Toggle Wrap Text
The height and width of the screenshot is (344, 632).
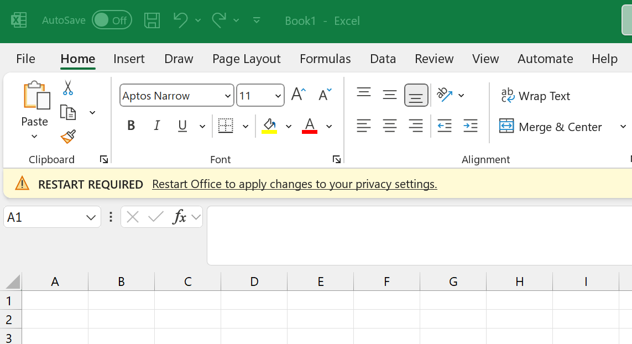coord(536,96)
